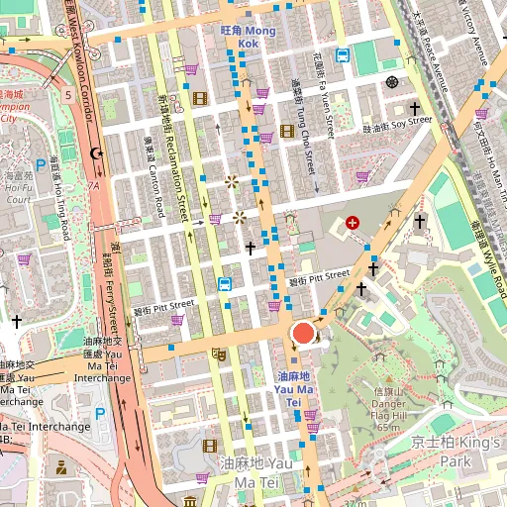Viewport: 507px width, 507px height.
Task: Select the Danger Flag Hill label
Action: pyautogui.click(x=388, y=409)
